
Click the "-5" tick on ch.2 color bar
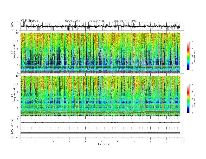tap(192, 99)
